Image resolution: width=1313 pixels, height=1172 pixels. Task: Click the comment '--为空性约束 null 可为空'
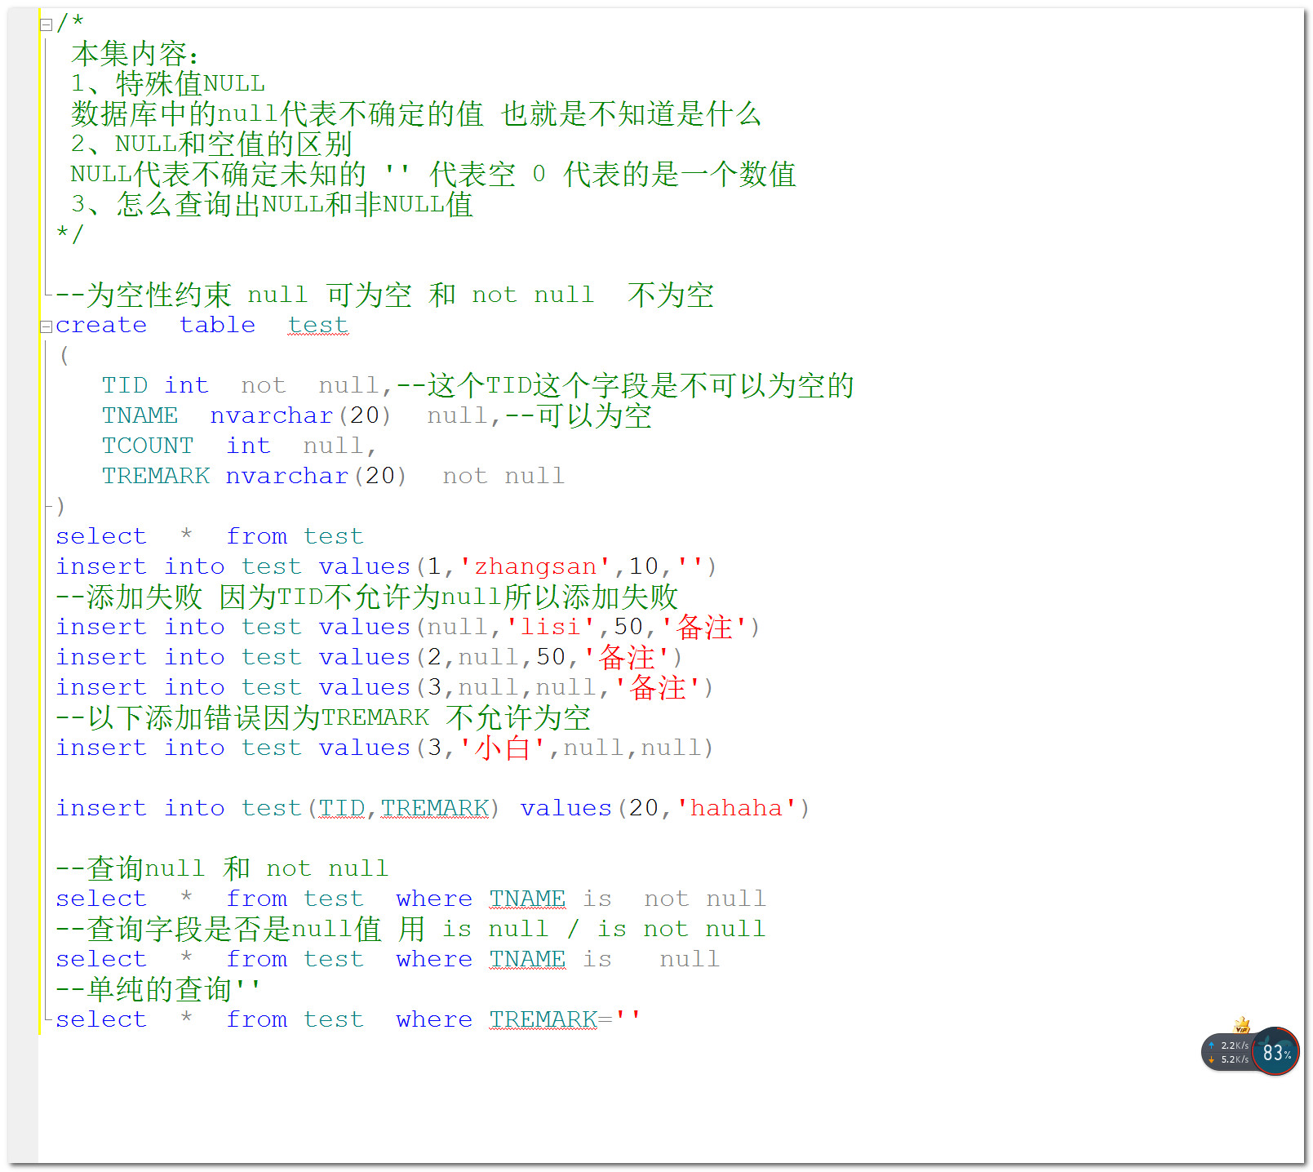click(233, 295)
